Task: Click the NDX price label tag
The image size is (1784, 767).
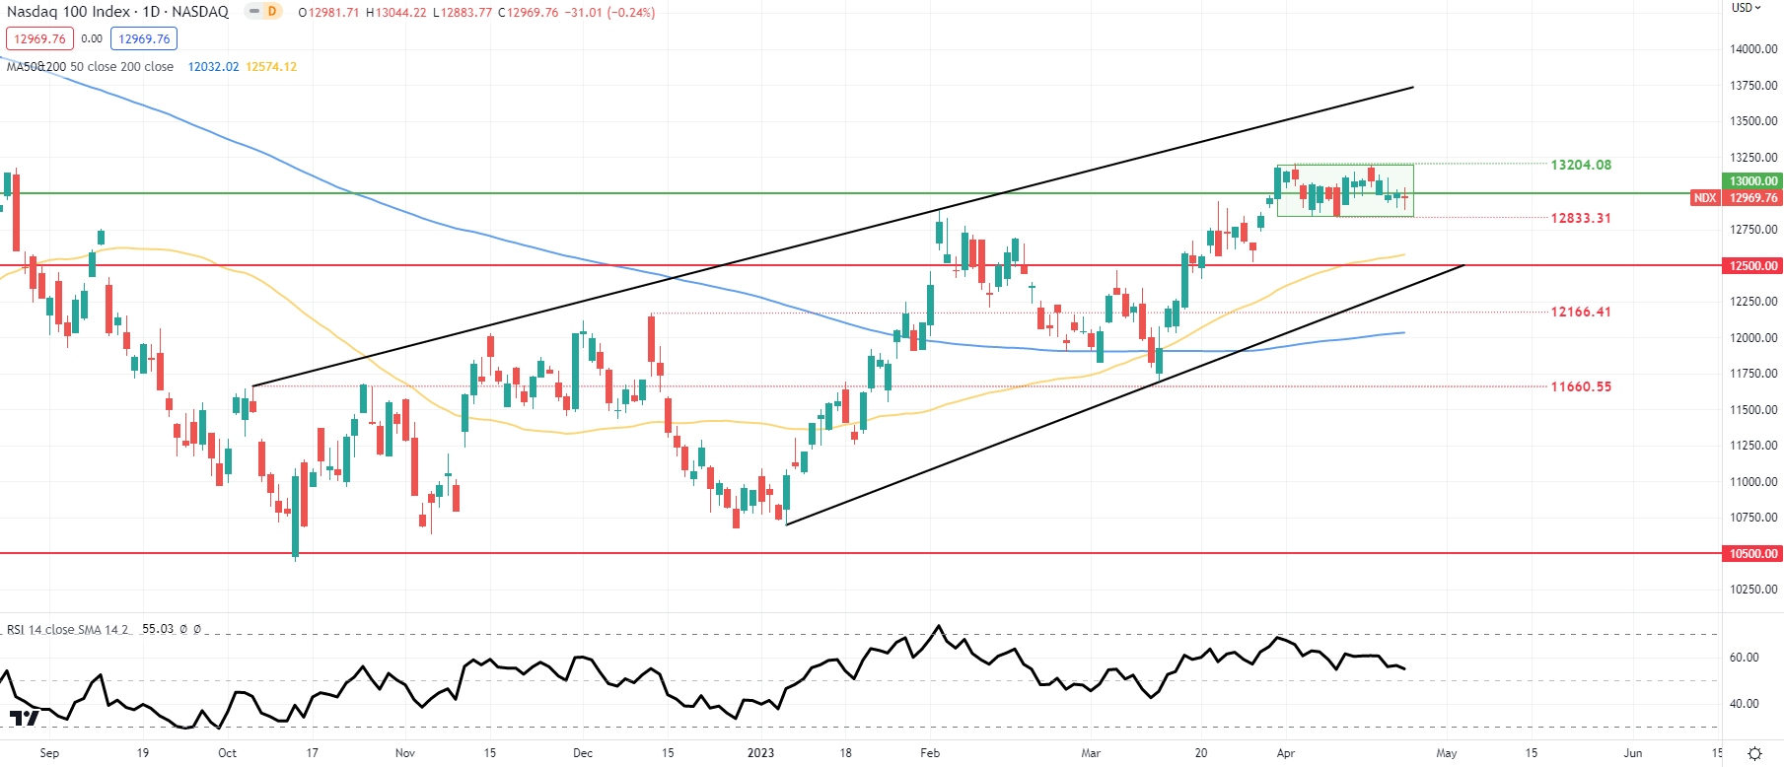Action: [x=1705, y=198]
